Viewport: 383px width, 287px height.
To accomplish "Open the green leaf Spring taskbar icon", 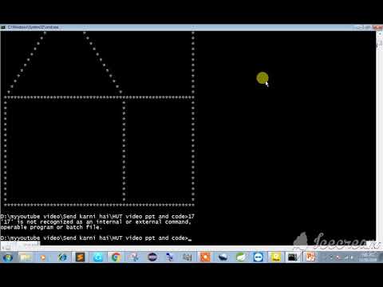I will coord(241,258).
